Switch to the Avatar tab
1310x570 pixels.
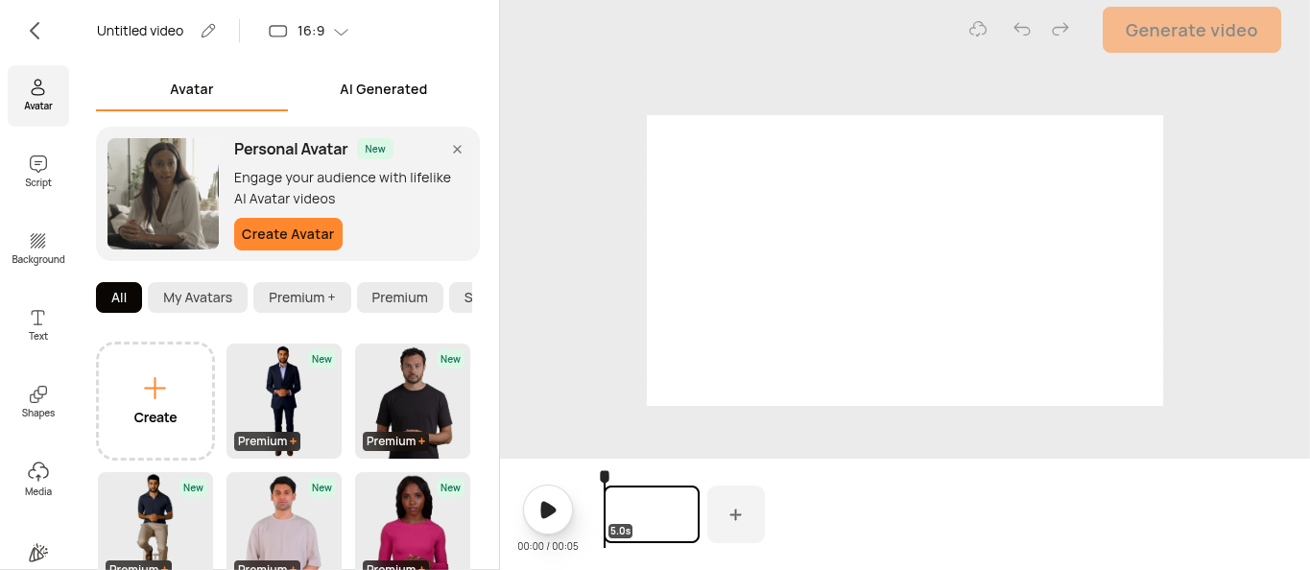(x=192, y=89)
